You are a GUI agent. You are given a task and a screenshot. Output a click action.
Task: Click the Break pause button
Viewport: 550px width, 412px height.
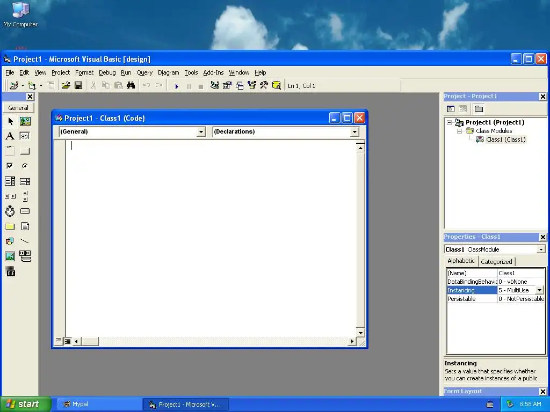pyautogui.click(x=189, y=86)
